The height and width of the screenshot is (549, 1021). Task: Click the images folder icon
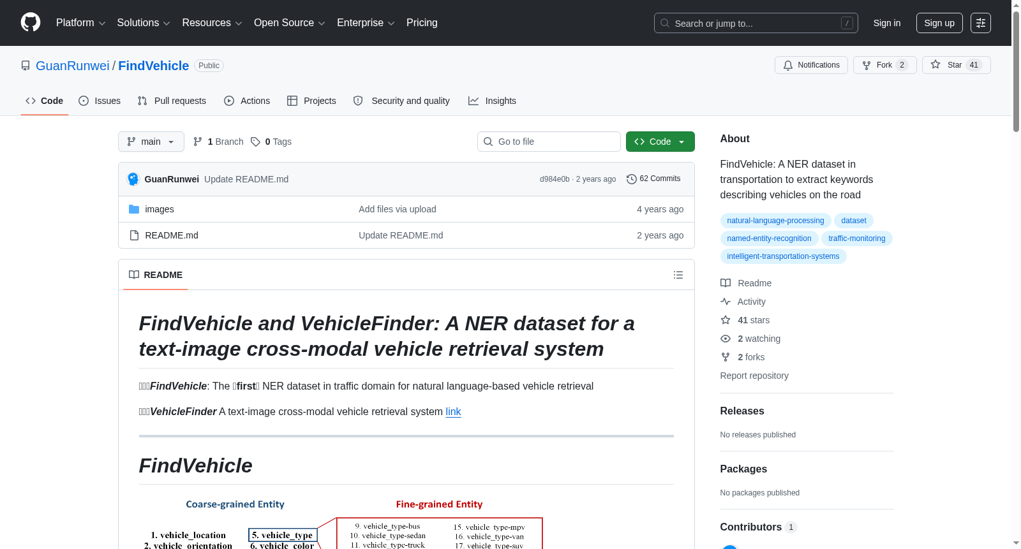click(134, 209)
